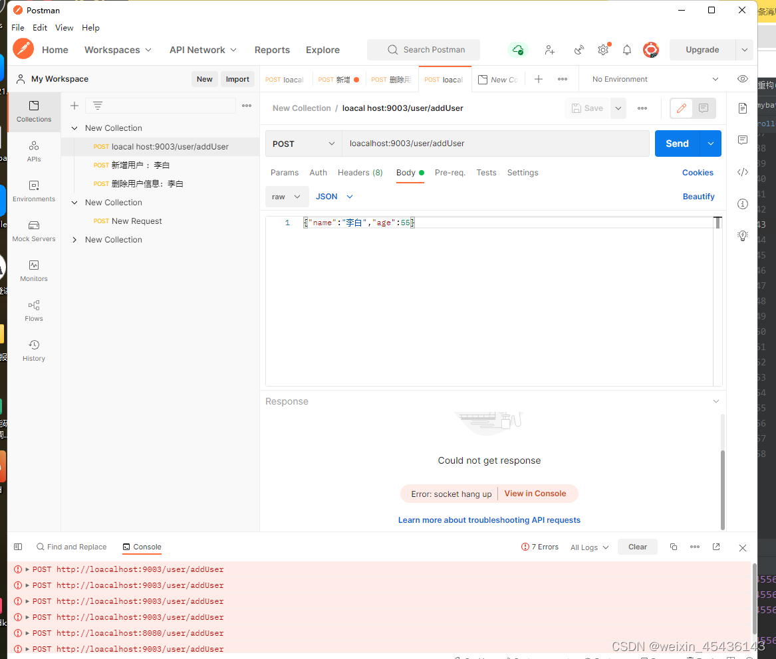The width and height of the screenshot is (776, 659).
Task: Click the request URL input field
Action: point(495,143)
